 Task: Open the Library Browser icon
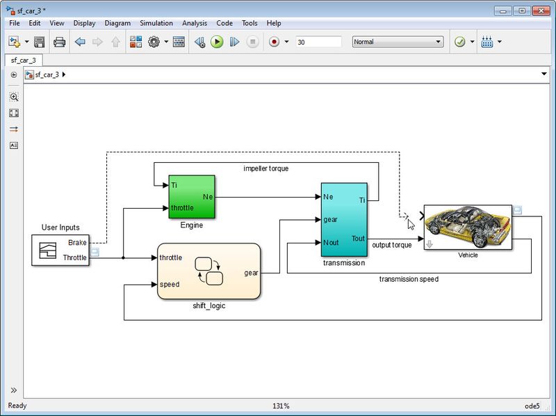pyautogui.click(x=136, y=42)
